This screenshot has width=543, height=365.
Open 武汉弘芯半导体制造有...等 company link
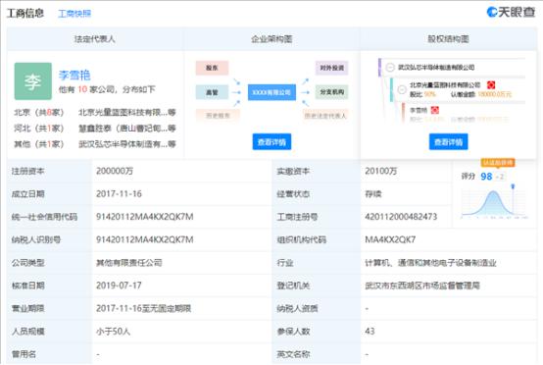point(127,144)
